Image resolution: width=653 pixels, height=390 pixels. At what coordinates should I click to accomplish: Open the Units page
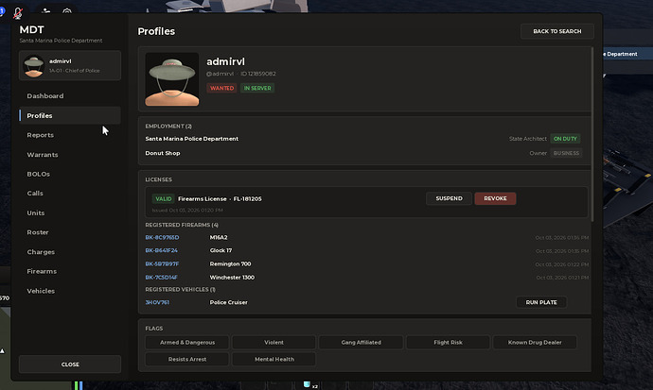tap(70, 212)
